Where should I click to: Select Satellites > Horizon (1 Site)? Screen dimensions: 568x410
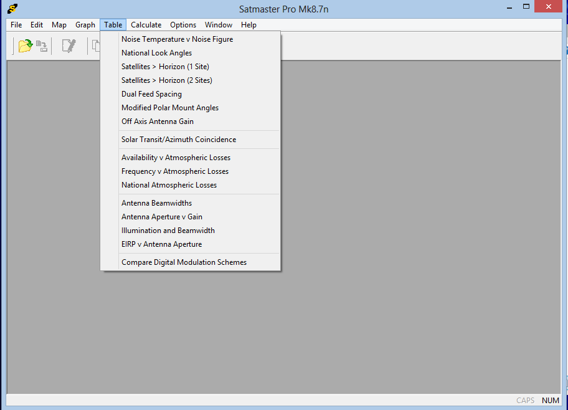click(191, 67)
